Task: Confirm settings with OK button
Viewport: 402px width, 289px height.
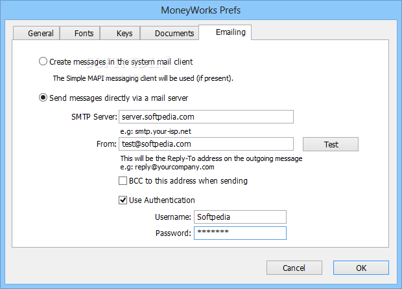Action: [x=361, y=268]
